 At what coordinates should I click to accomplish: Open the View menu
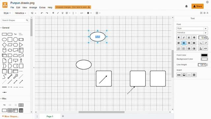(x=25, y=7)
